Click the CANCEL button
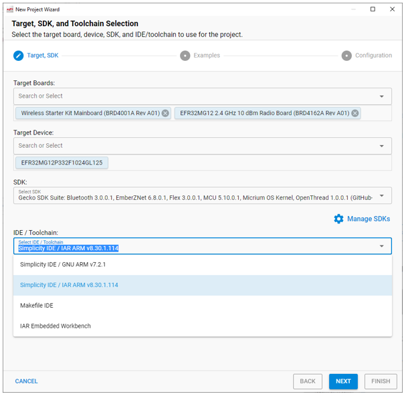The image size is (406, 396). pos(26,381)
